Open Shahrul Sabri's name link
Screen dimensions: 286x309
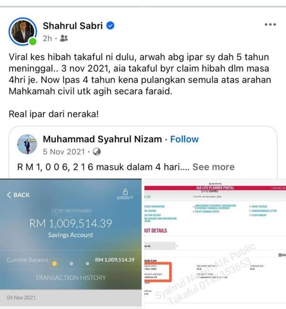(72, 26)
